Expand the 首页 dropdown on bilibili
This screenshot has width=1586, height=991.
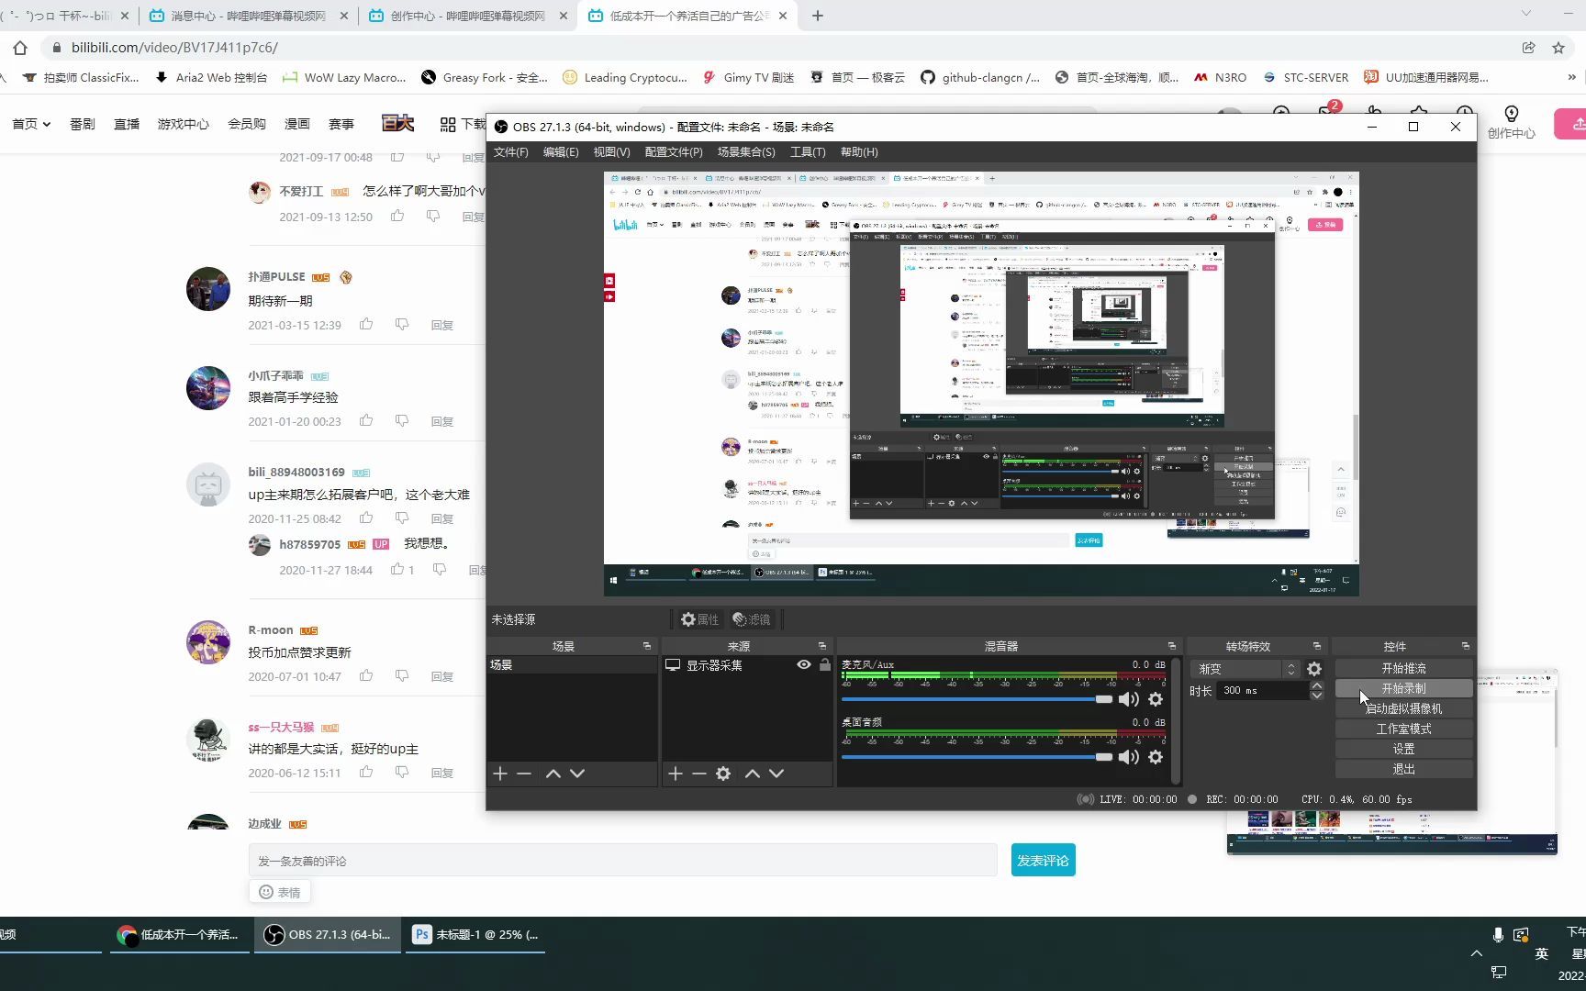click(31, 124)
